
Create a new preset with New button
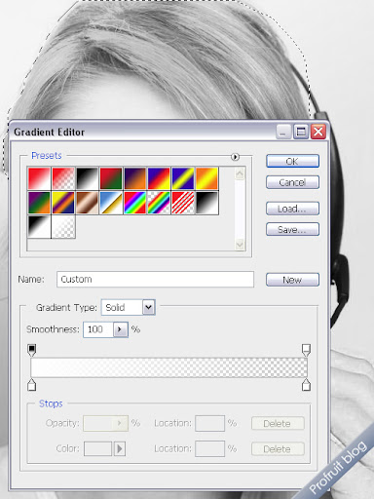pyautogui.click(x=292, y=280)
